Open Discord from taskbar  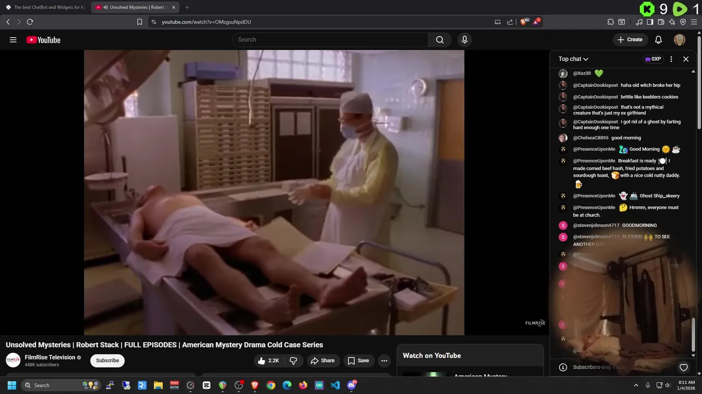352,385
